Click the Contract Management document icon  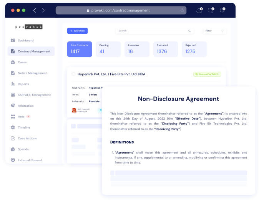(x=13, y=51)
